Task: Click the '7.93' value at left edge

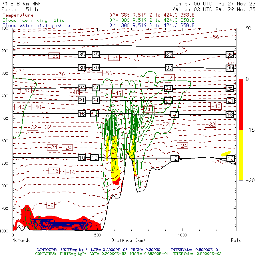Action: [19, 70]
